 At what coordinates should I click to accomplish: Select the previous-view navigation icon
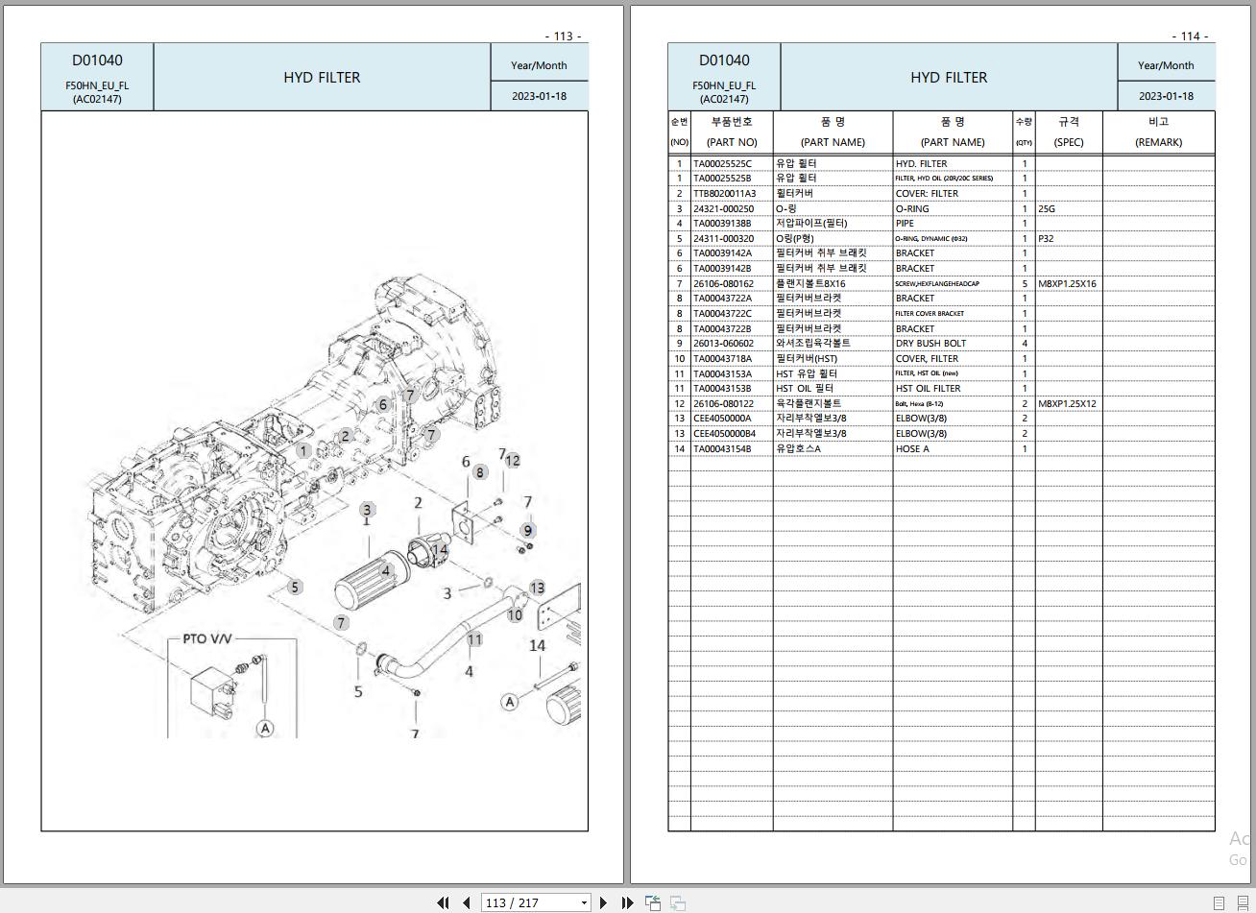point(653,902)
